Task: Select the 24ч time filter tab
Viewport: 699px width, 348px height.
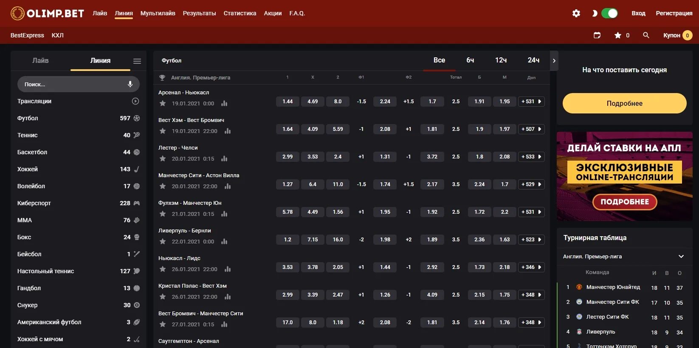Action: coord(533,60)
